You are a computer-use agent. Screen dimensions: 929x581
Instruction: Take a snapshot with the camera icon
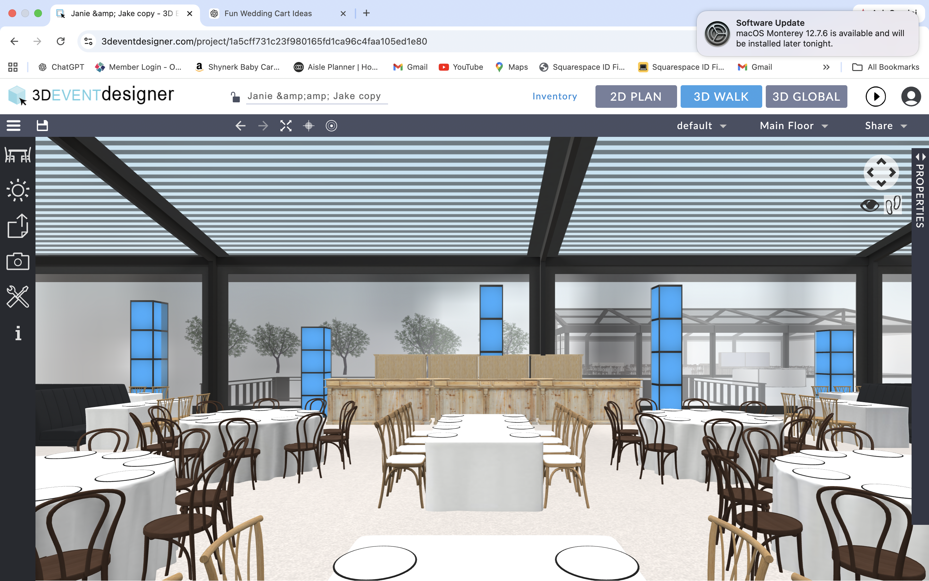pyautogui.click(x=18, y=261)
